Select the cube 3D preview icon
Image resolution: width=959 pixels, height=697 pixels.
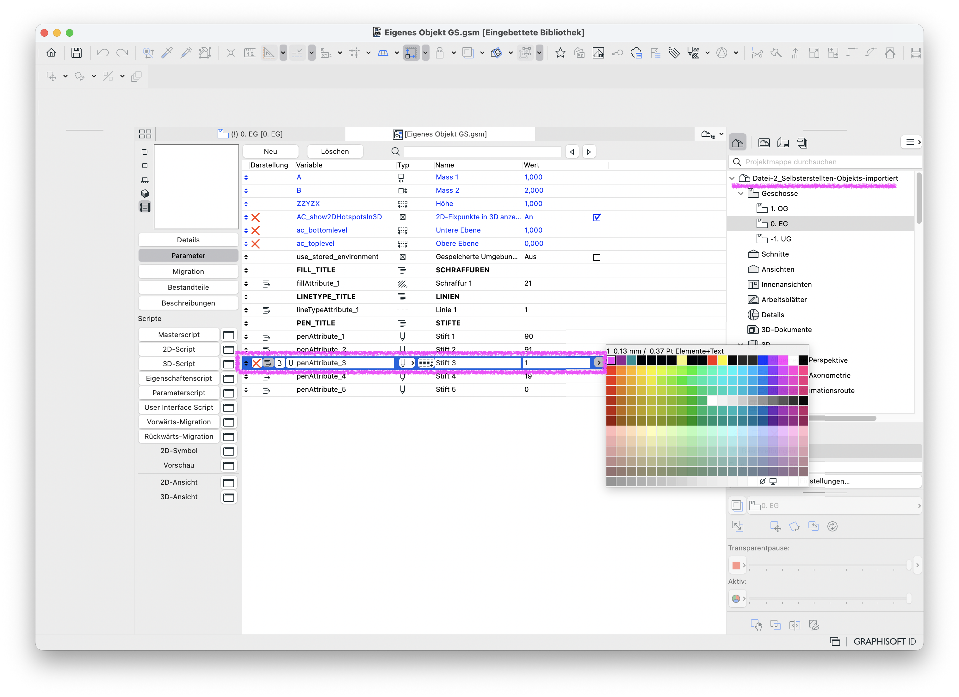click(x=145, y=193)
